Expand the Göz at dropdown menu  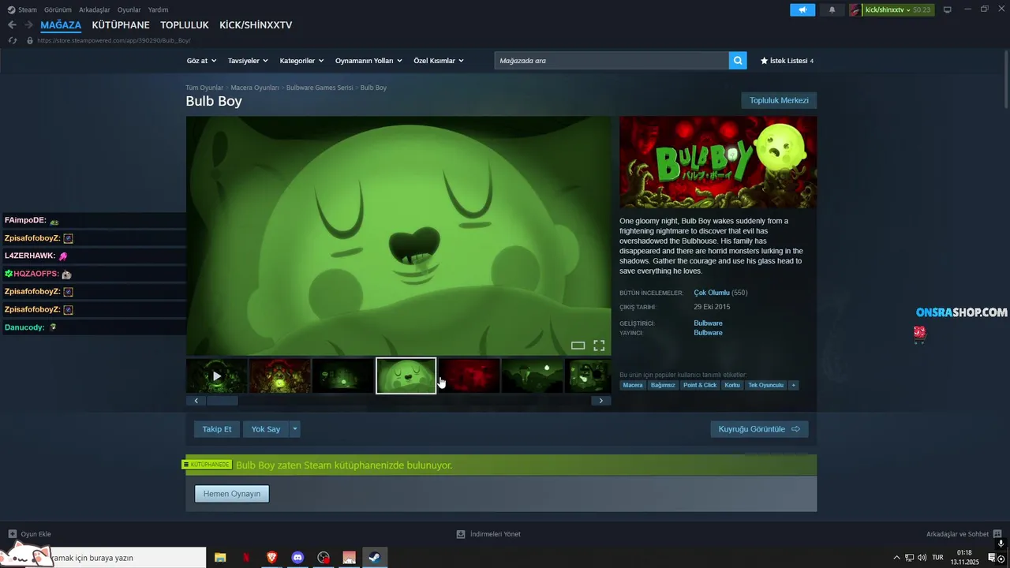pos(201,61)
